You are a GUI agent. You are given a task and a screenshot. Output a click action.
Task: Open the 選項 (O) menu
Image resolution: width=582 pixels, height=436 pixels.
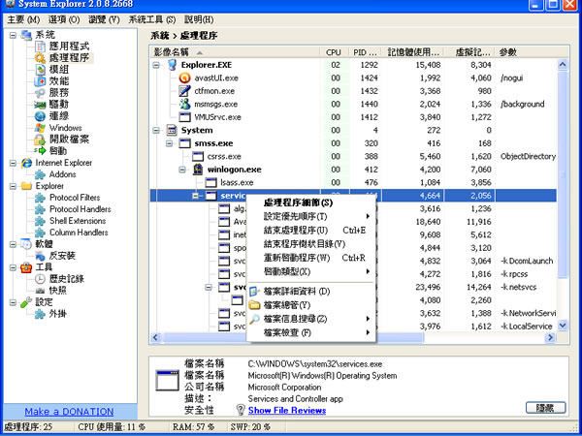pyautogui.click(x=64, y=19)
